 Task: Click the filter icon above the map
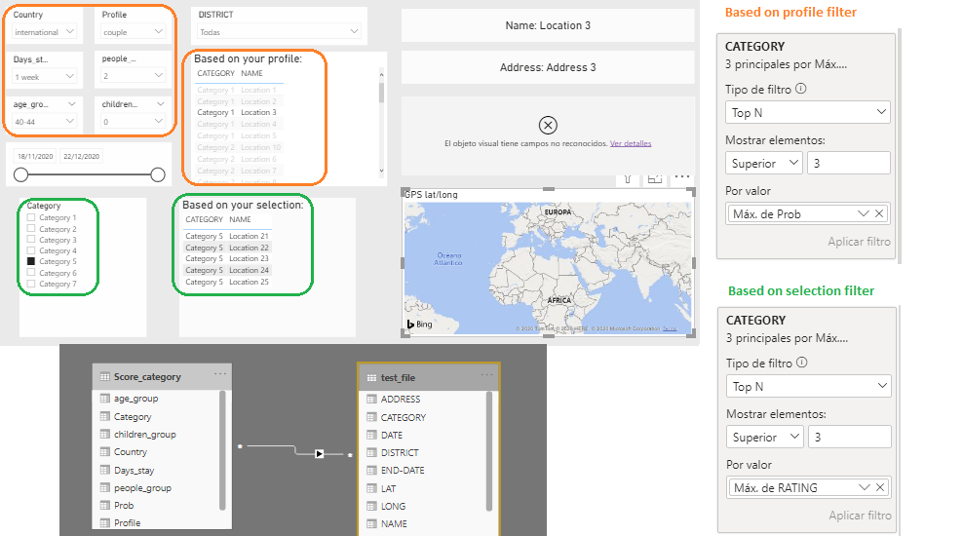pos(628,179)
